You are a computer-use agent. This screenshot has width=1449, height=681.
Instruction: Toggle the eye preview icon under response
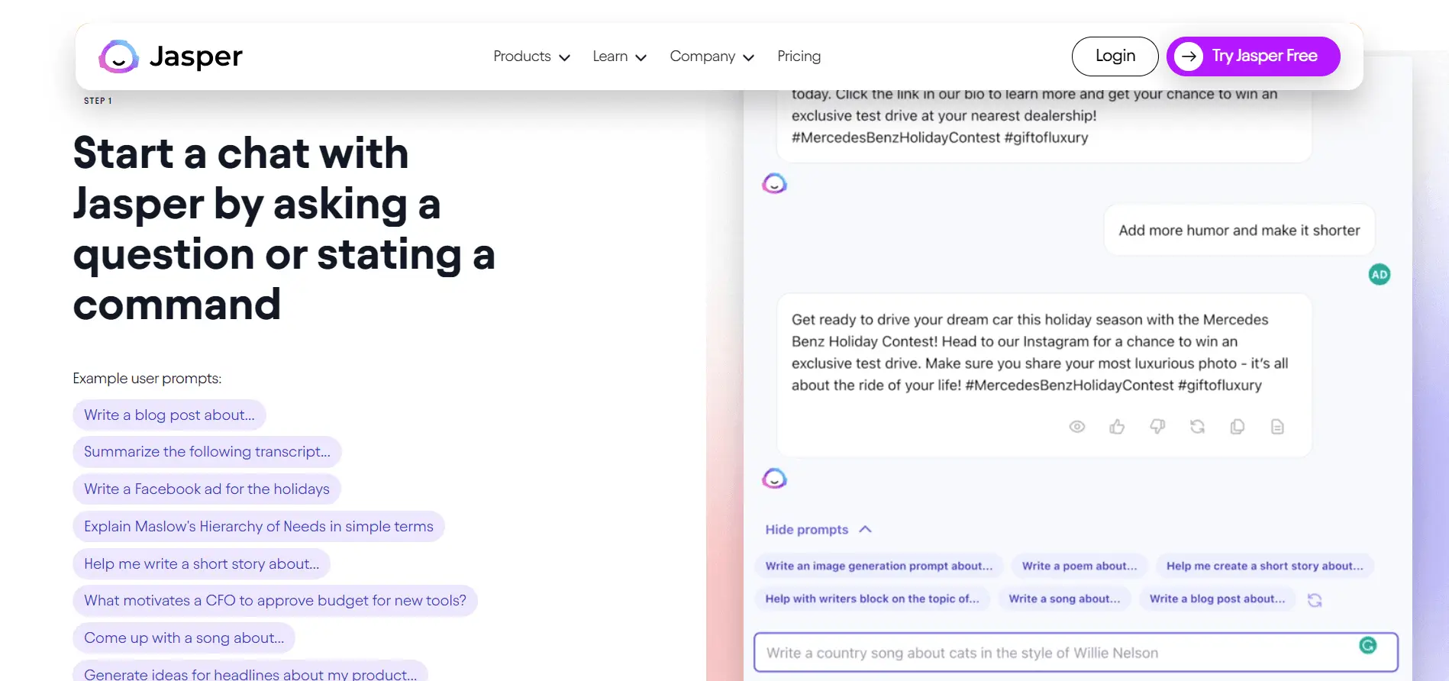coord(1076,427)
